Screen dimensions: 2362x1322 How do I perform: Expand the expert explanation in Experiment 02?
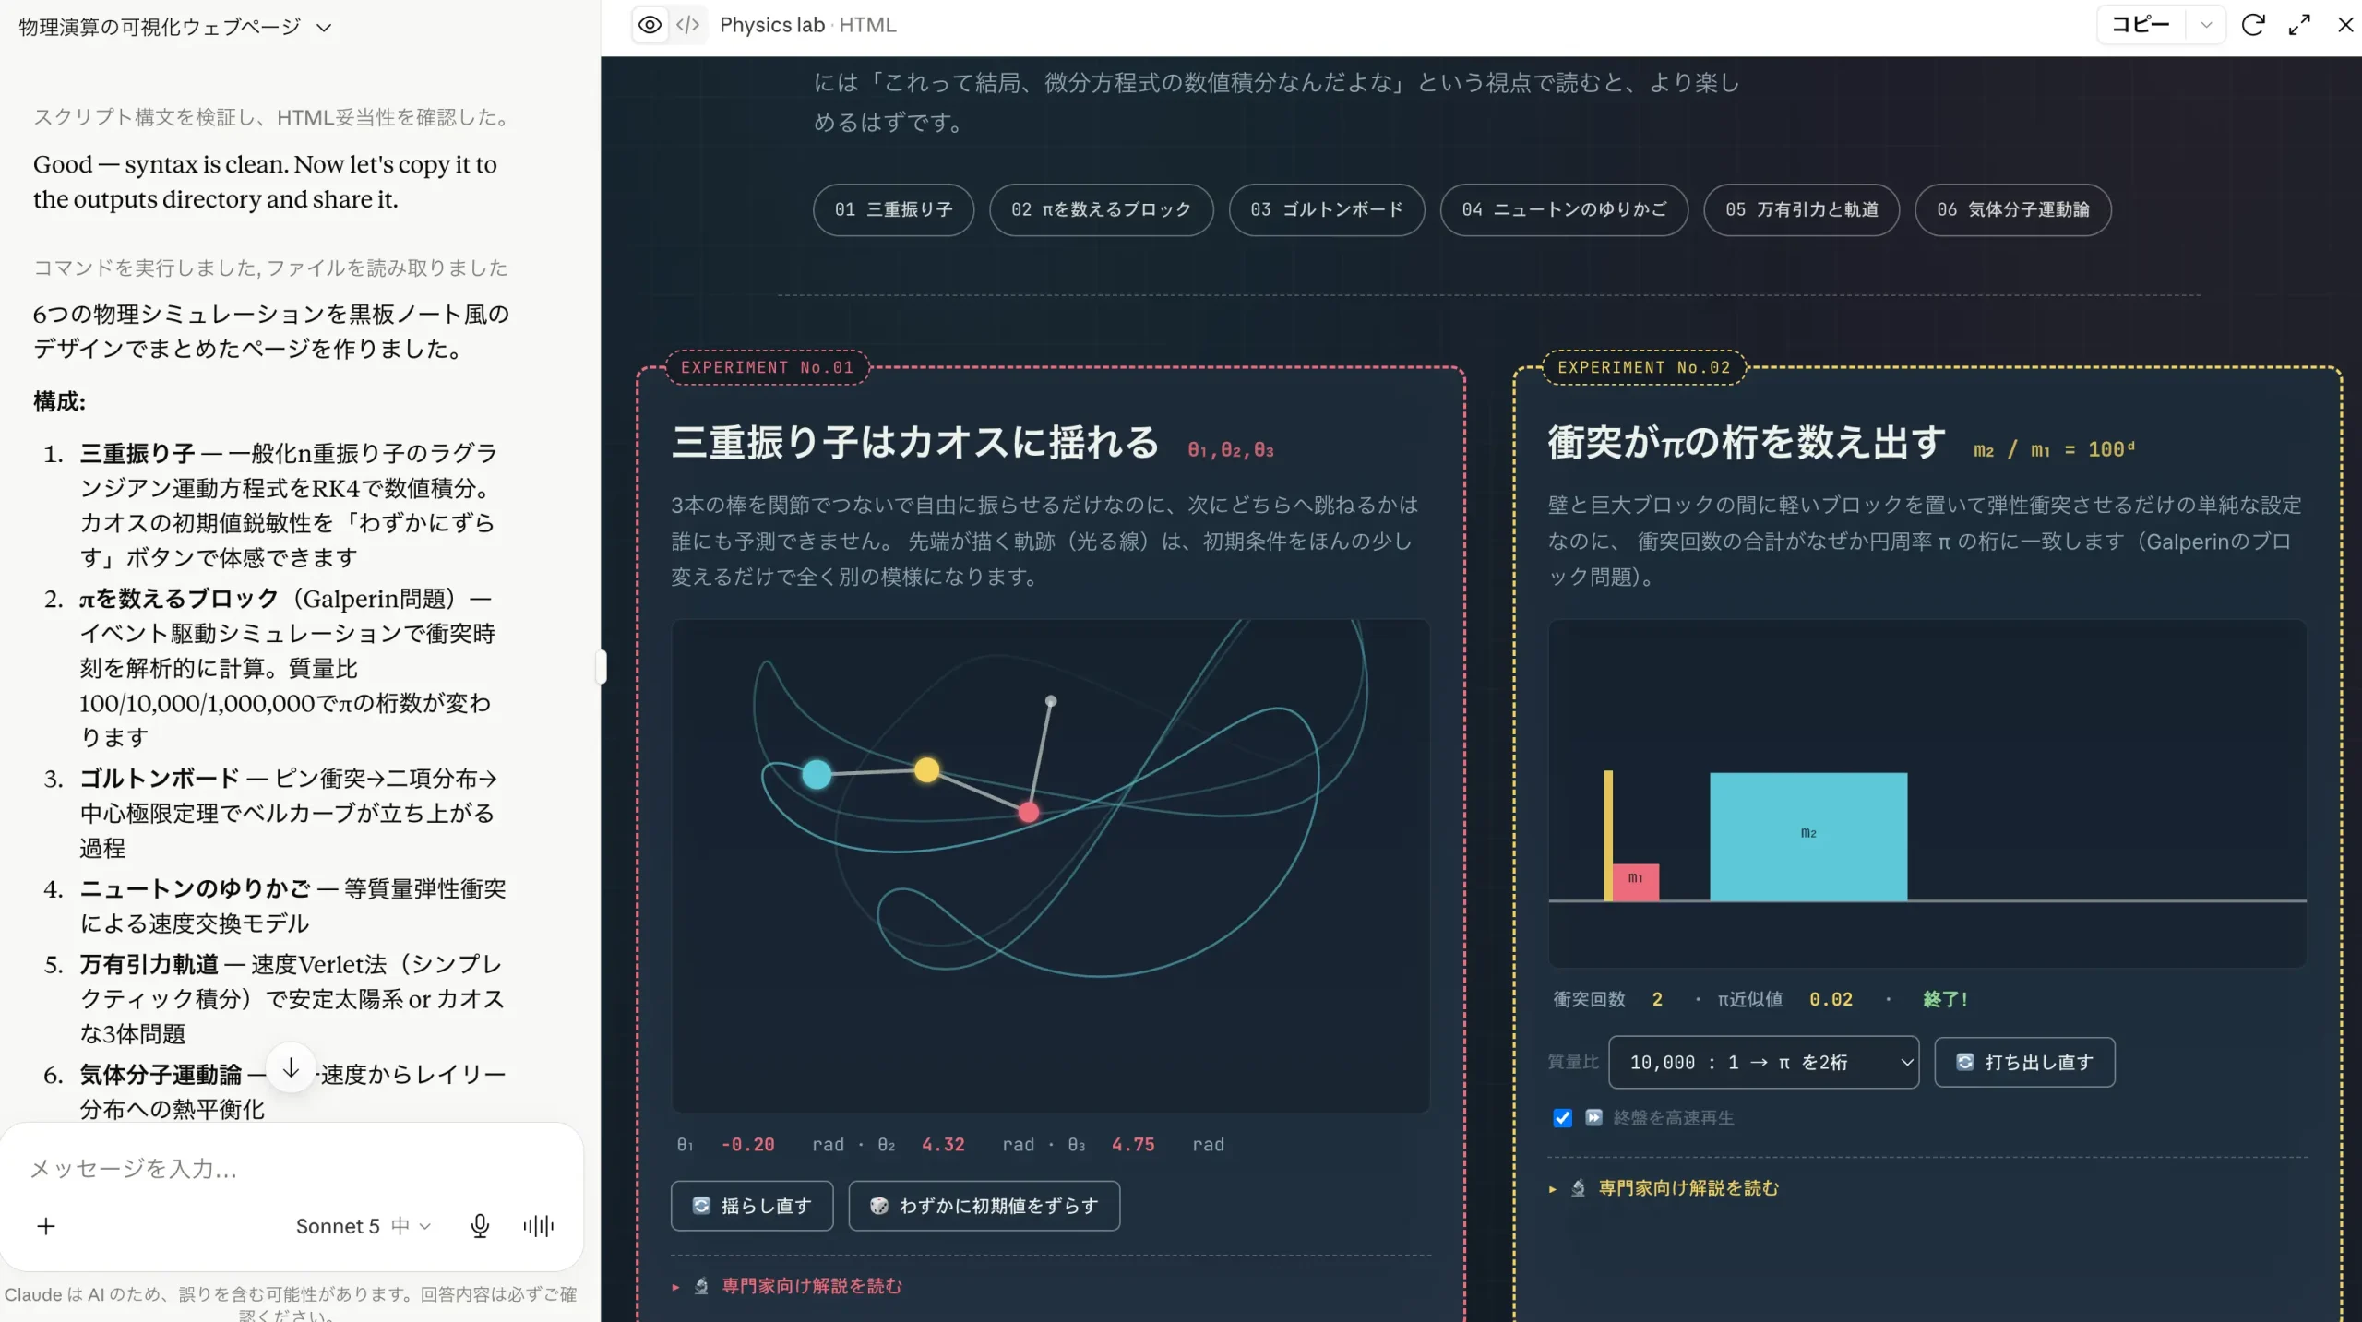[x=1688, y=1187]
